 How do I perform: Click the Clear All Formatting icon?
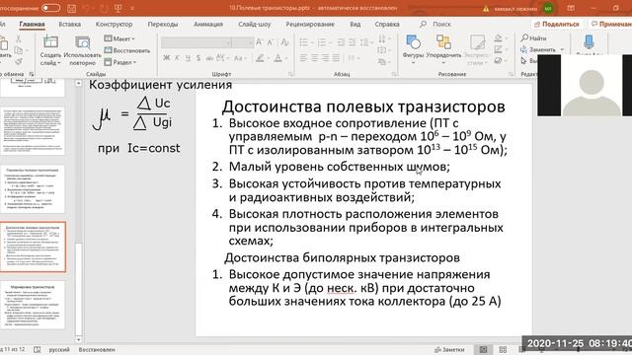(x=285, y=42)
